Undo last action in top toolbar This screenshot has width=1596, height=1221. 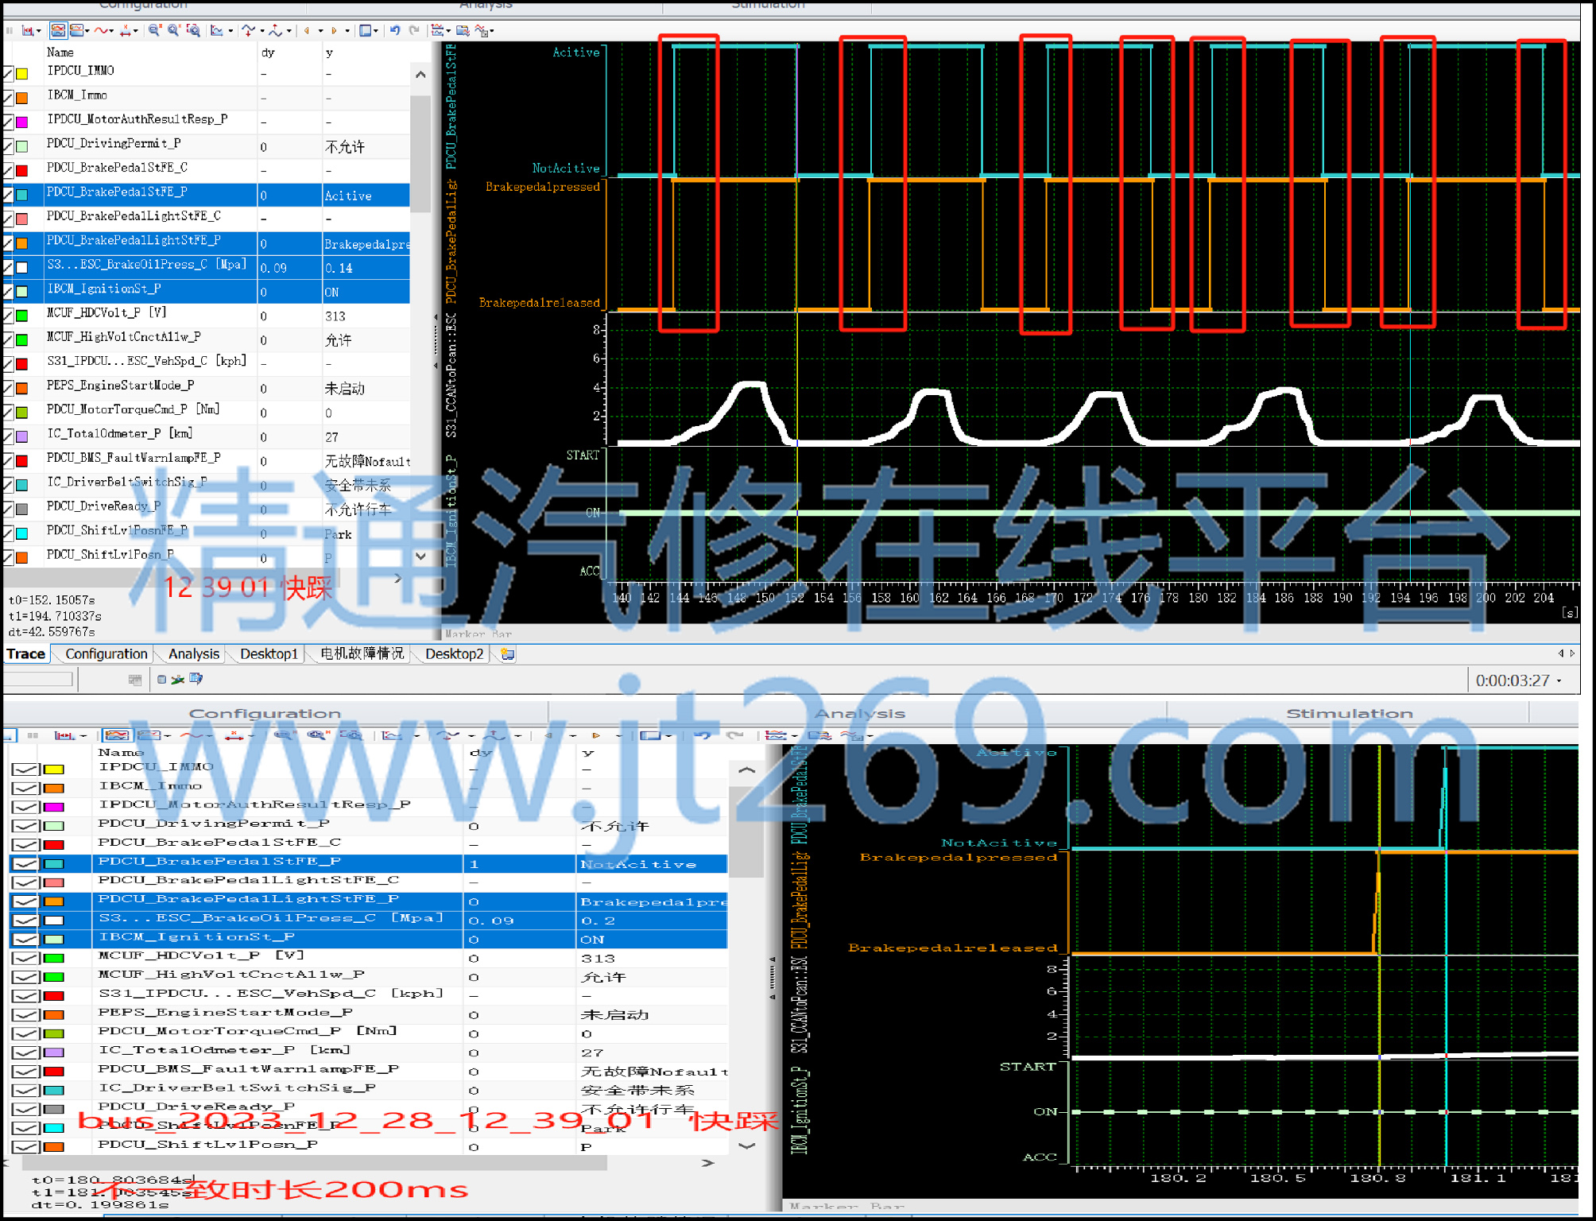(395, 30)
